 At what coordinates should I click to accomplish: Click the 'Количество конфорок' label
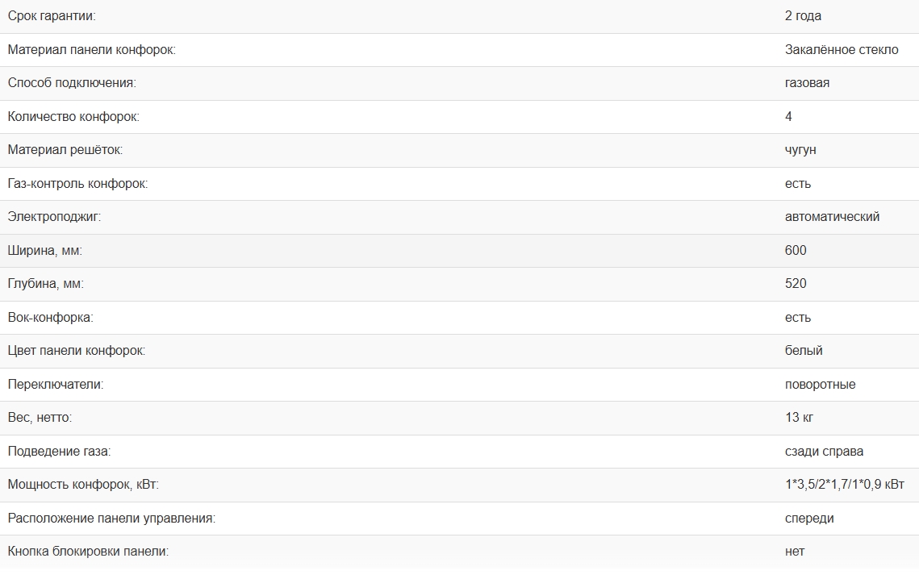click(73, 117)
